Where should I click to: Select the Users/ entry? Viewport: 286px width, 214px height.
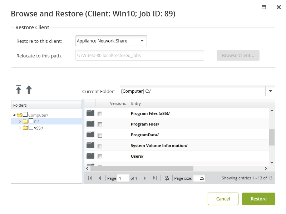pos(137,156)
